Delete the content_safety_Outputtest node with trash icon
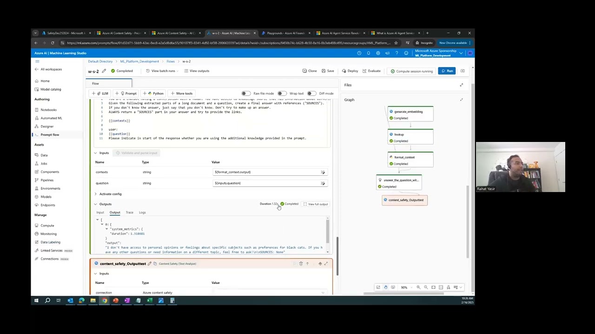 [301, 263]
